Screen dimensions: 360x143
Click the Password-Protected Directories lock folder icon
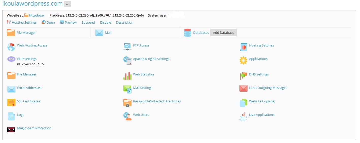coord(127,103)
